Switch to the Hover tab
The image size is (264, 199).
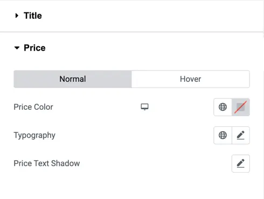(x=191, y=79)
